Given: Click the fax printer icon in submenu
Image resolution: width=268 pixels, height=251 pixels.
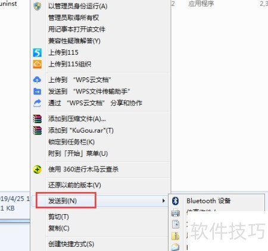Looking at the screenshot, I should pos(175,212).
